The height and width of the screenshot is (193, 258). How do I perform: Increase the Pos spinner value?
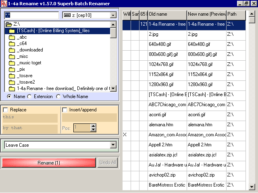click(x=93, y=126)
